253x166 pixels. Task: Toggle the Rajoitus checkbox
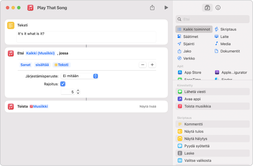63,84
